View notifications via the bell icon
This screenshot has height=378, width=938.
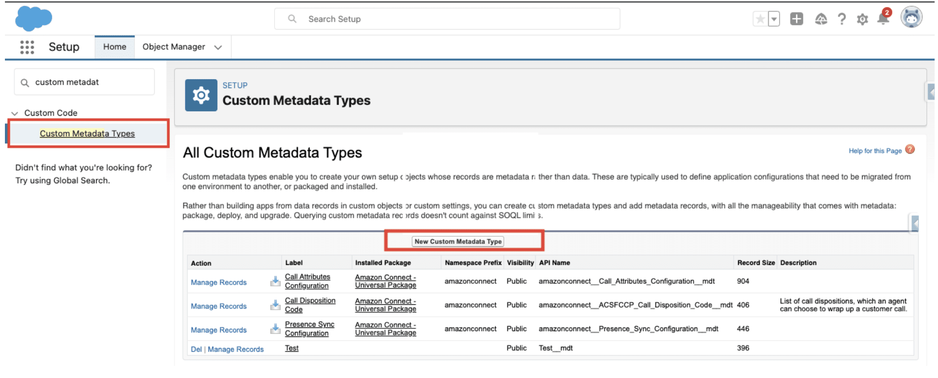[883, 19]
